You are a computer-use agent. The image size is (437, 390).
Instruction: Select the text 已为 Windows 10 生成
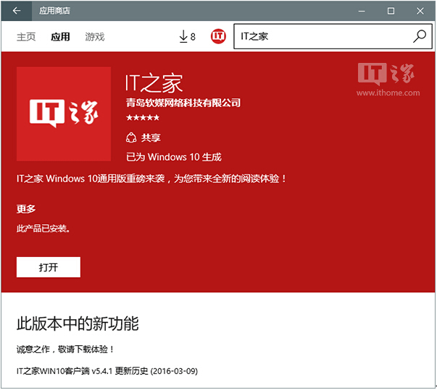pos(174,157)
